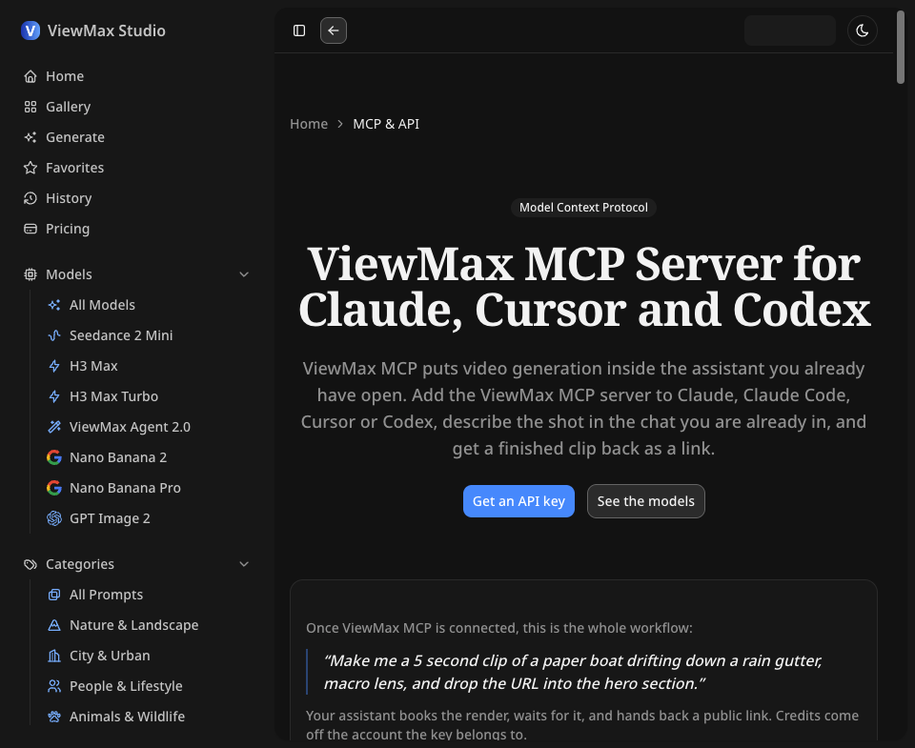Toggle dark mode with the moon icon
Image resolution: width=915 pixels, height=748 pixels.
click(862, 30)
